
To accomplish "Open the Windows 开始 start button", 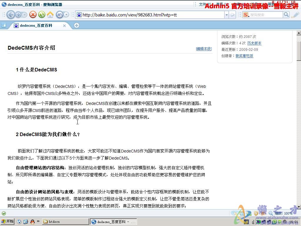I will pyautogui.click(x=7, y=221).
